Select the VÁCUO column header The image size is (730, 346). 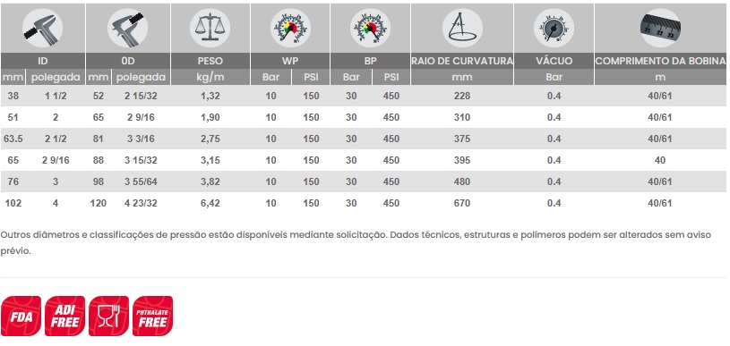pyautogui.click(x=554, y=61)
